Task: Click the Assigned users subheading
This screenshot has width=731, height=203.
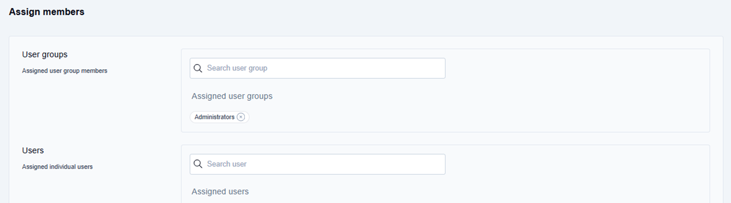Action: pyautogui.click(x=220, y=192)
